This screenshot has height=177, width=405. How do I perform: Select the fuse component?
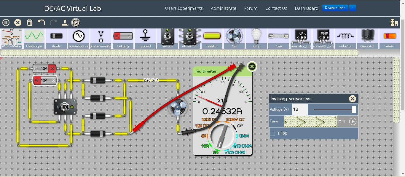click(279, 39)
